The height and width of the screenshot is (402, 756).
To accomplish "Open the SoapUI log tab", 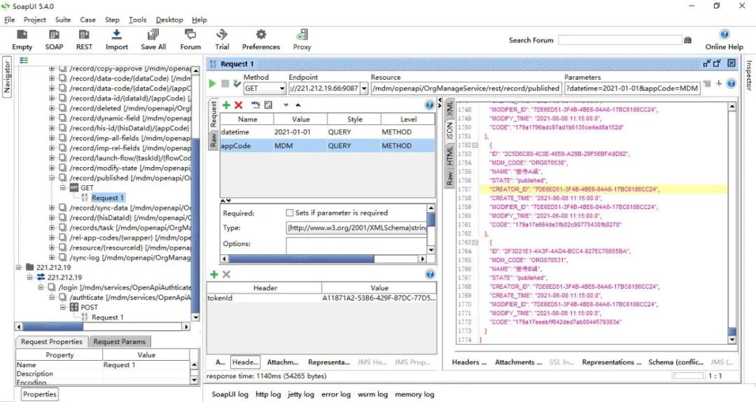I will tap(230, 394).
